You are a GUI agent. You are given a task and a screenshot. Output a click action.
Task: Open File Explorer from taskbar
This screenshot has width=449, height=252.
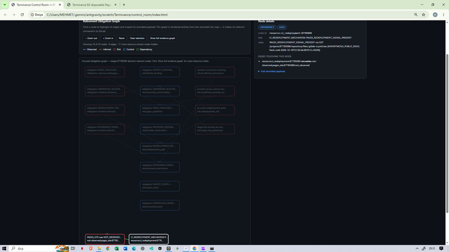pos(99,249)
